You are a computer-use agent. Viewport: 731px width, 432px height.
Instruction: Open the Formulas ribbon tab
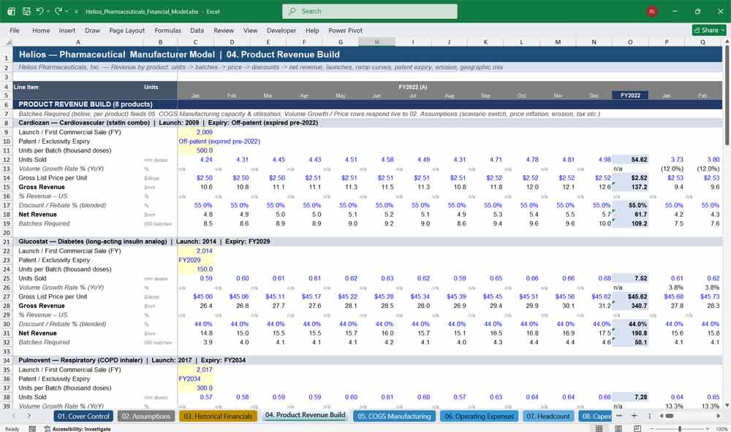(168, 30)
